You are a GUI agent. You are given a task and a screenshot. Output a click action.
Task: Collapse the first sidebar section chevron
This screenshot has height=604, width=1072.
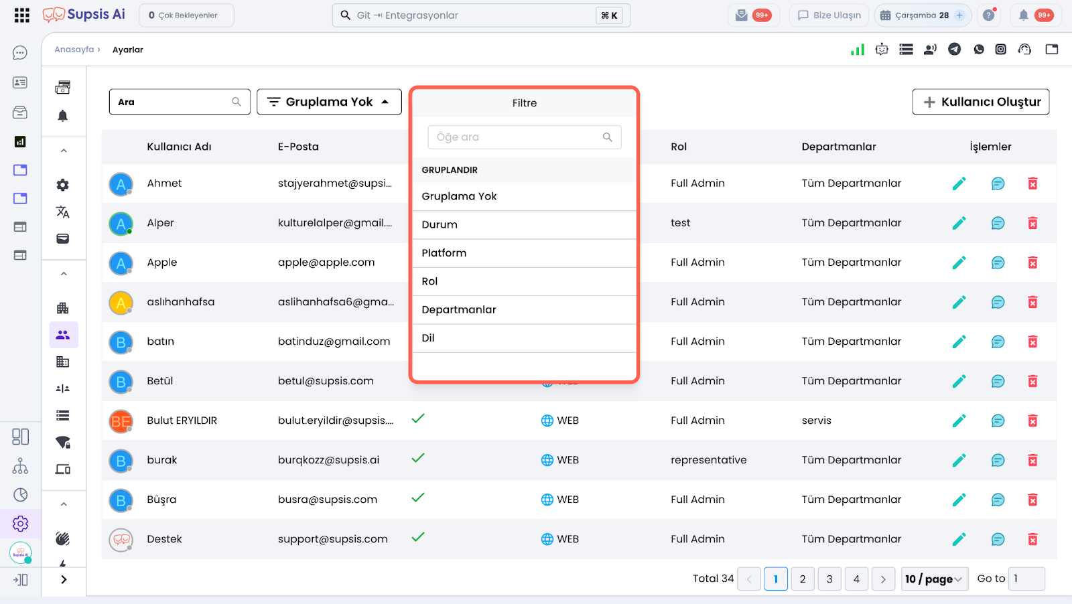tap(64, 151)
